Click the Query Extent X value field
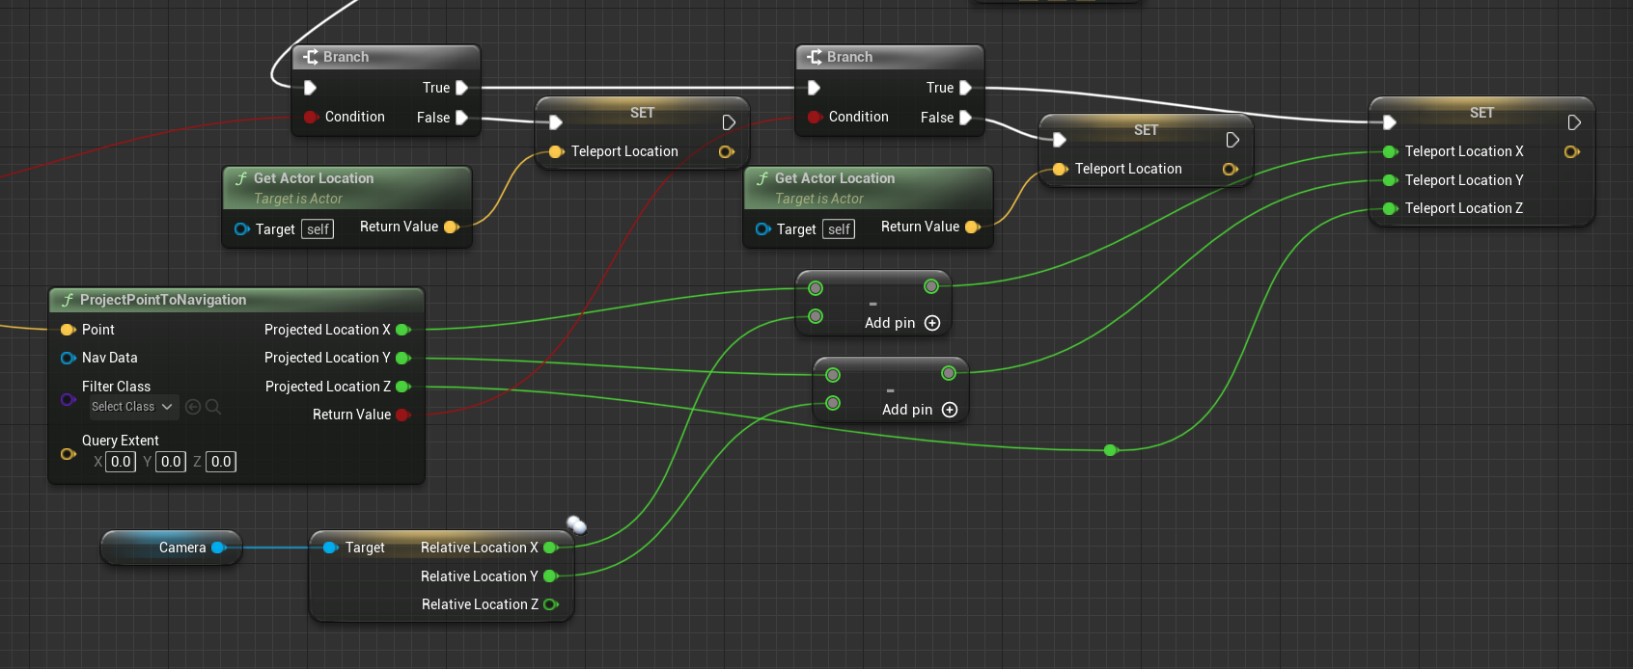1633x669 pixels. coord(121,462)
